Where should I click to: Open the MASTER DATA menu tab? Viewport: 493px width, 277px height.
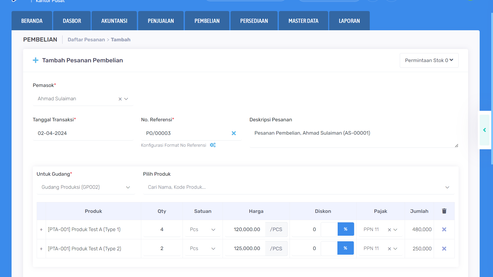[x=303, y=21]
